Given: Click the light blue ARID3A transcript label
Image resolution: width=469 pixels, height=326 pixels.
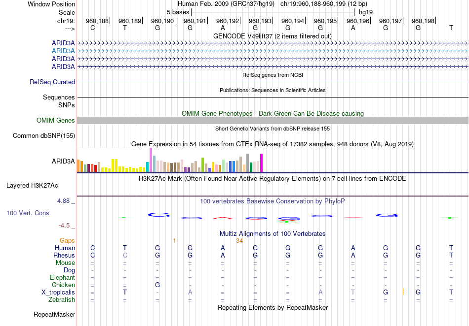Looking at the screenshot, I should point(63,51).
